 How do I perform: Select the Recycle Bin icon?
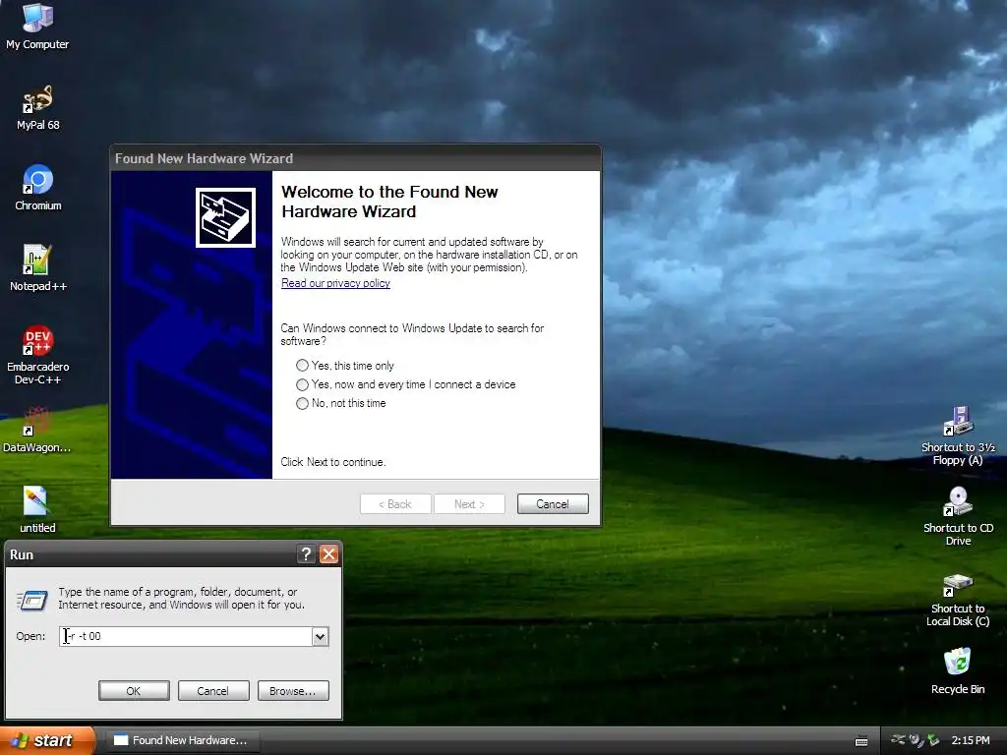pos(958,670)
